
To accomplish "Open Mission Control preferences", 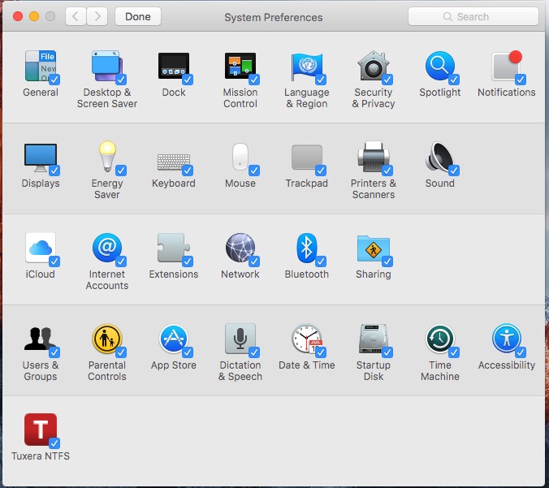I will (240, 67).
